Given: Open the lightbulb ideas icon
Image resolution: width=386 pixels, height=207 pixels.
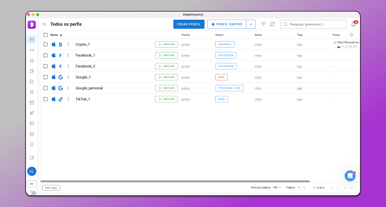Looking at the screenshot, I should point(32,144).
